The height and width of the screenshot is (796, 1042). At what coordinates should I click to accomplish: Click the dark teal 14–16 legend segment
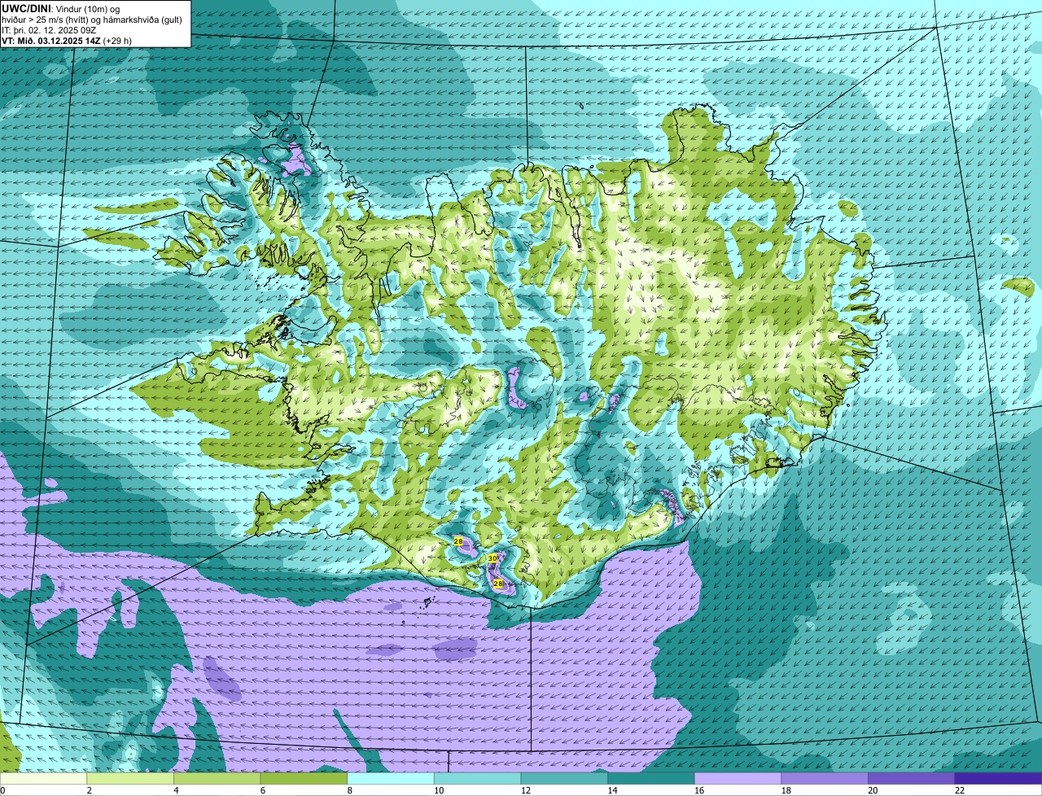coord(651,778)
